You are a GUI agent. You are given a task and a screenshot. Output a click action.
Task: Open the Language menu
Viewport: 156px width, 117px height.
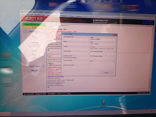click(29, 15)
